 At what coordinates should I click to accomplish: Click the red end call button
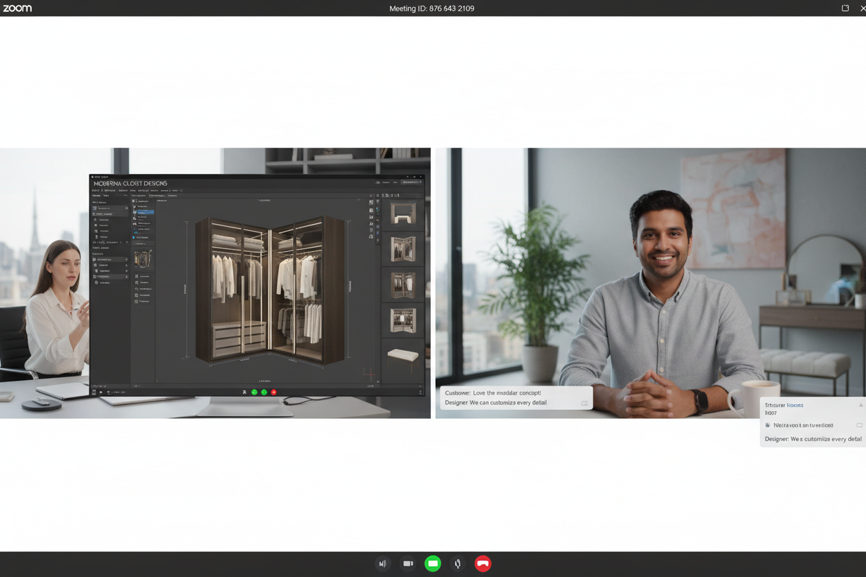tap(483, 564)
